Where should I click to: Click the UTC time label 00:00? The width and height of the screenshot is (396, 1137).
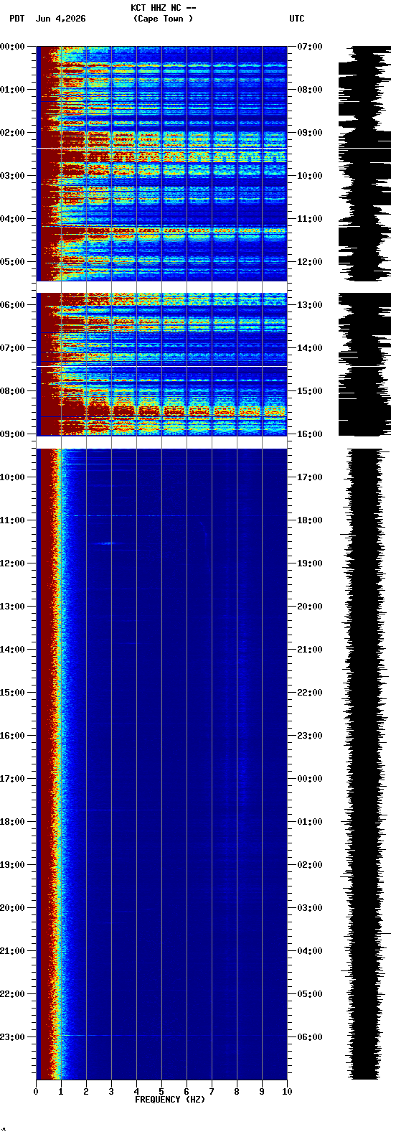(x=310, y=779)
